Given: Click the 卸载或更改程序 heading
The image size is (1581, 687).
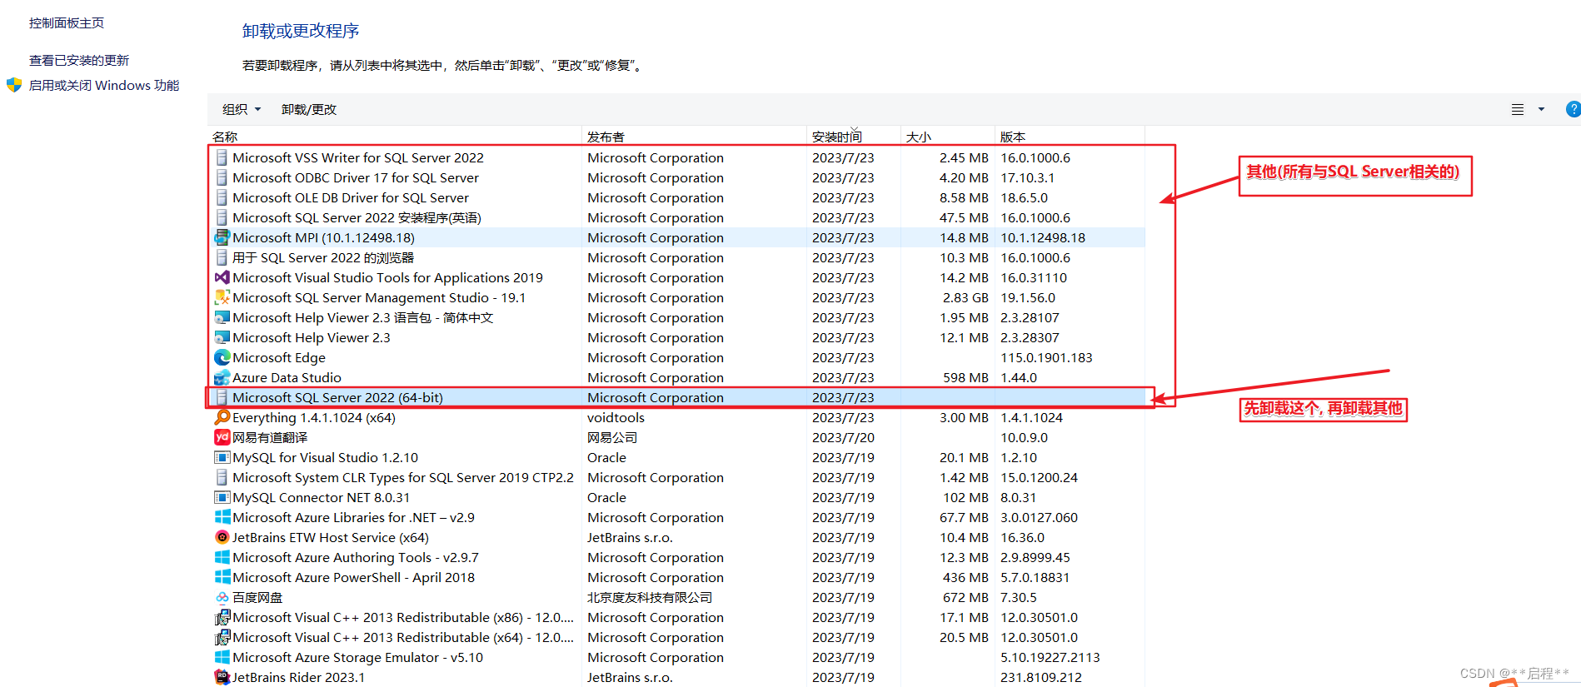Looking at the screenshot, I should pyautogui.click(x=301, y=31).
